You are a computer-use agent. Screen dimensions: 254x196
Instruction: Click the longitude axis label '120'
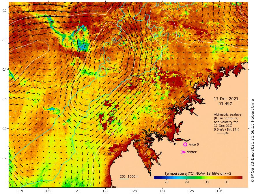(48, 191)
